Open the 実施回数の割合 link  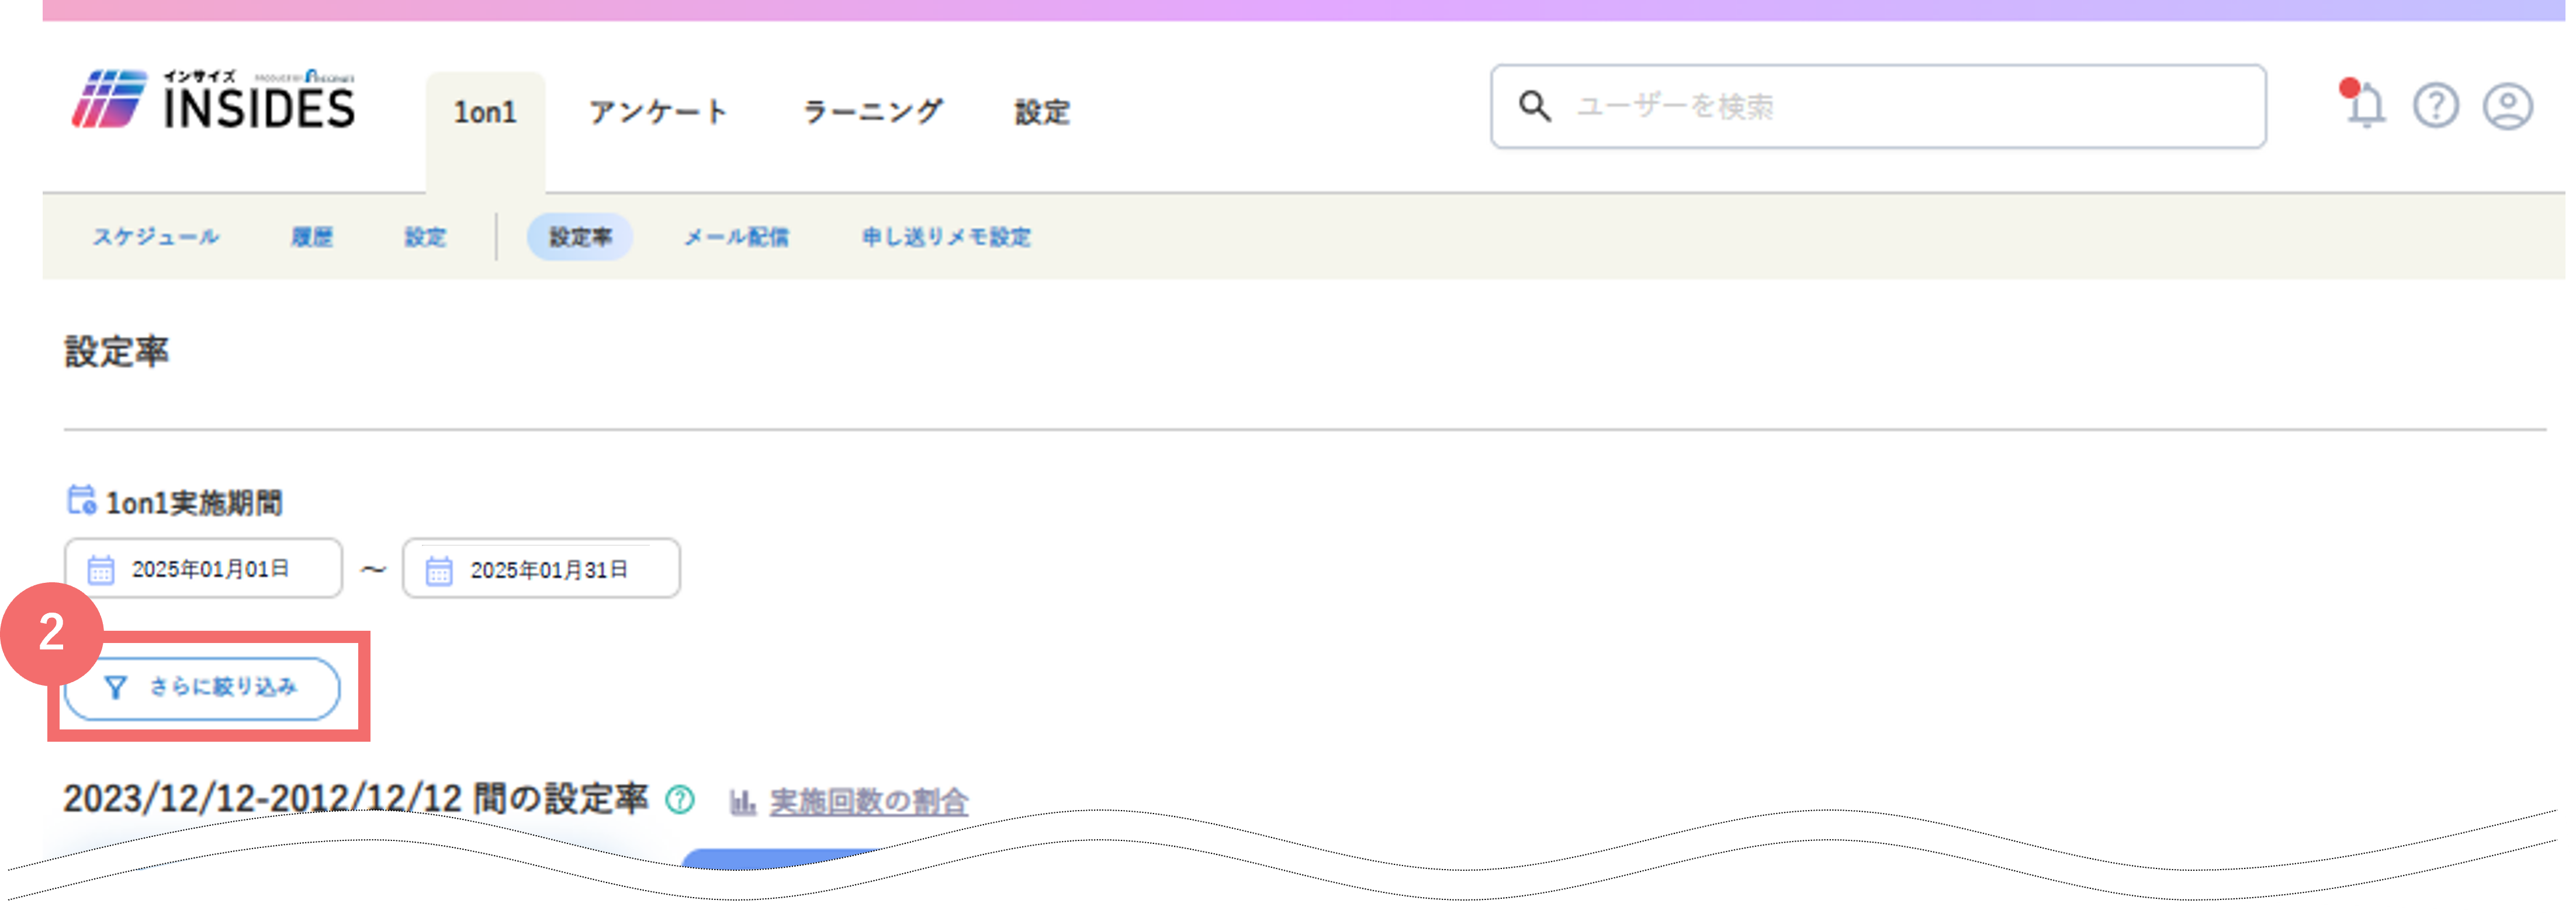pyautogui.click(x=869, y=801)
